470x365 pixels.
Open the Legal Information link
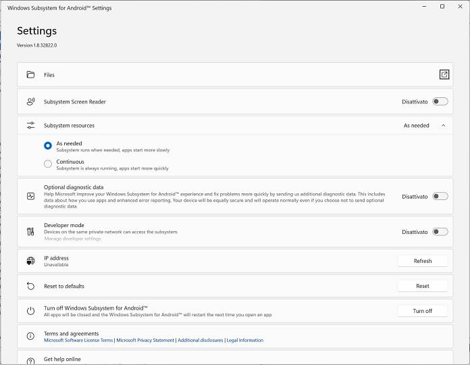tap(245, 340)
